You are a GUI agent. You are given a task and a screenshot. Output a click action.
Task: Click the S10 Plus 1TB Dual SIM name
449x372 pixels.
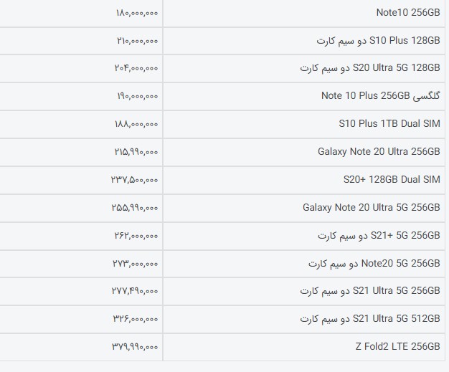coord(389,124)
